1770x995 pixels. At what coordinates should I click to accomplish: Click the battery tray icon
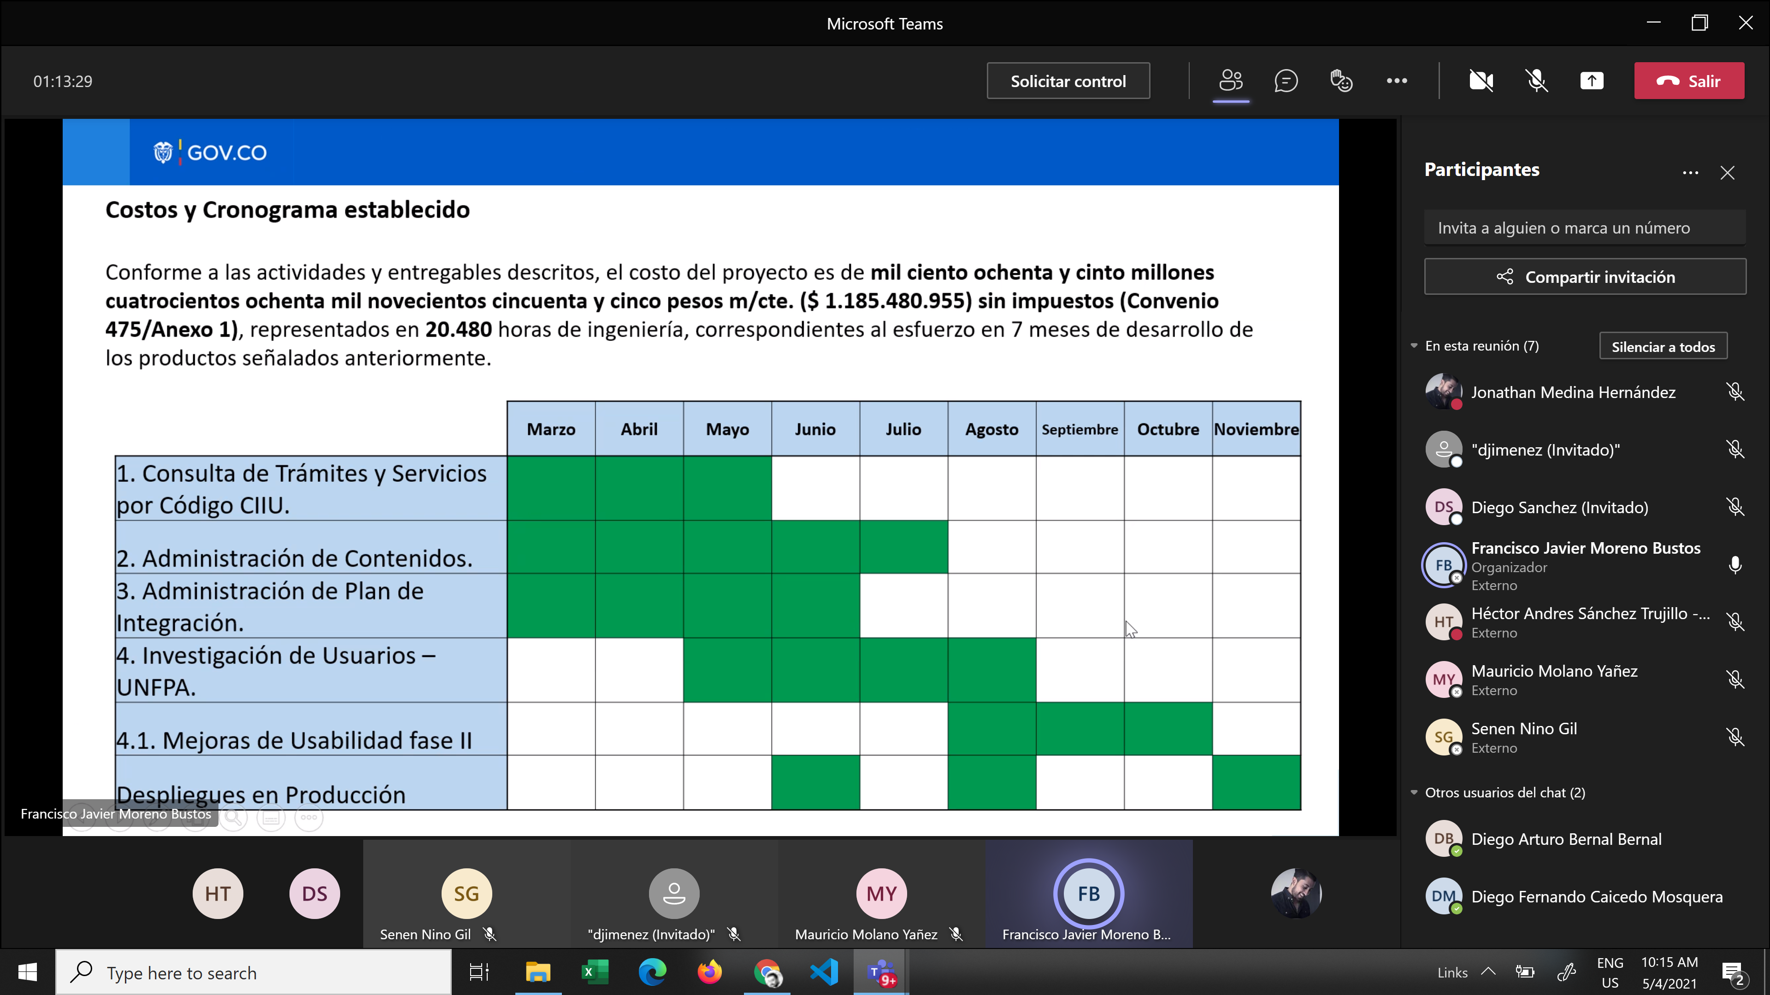point(1525,972)
